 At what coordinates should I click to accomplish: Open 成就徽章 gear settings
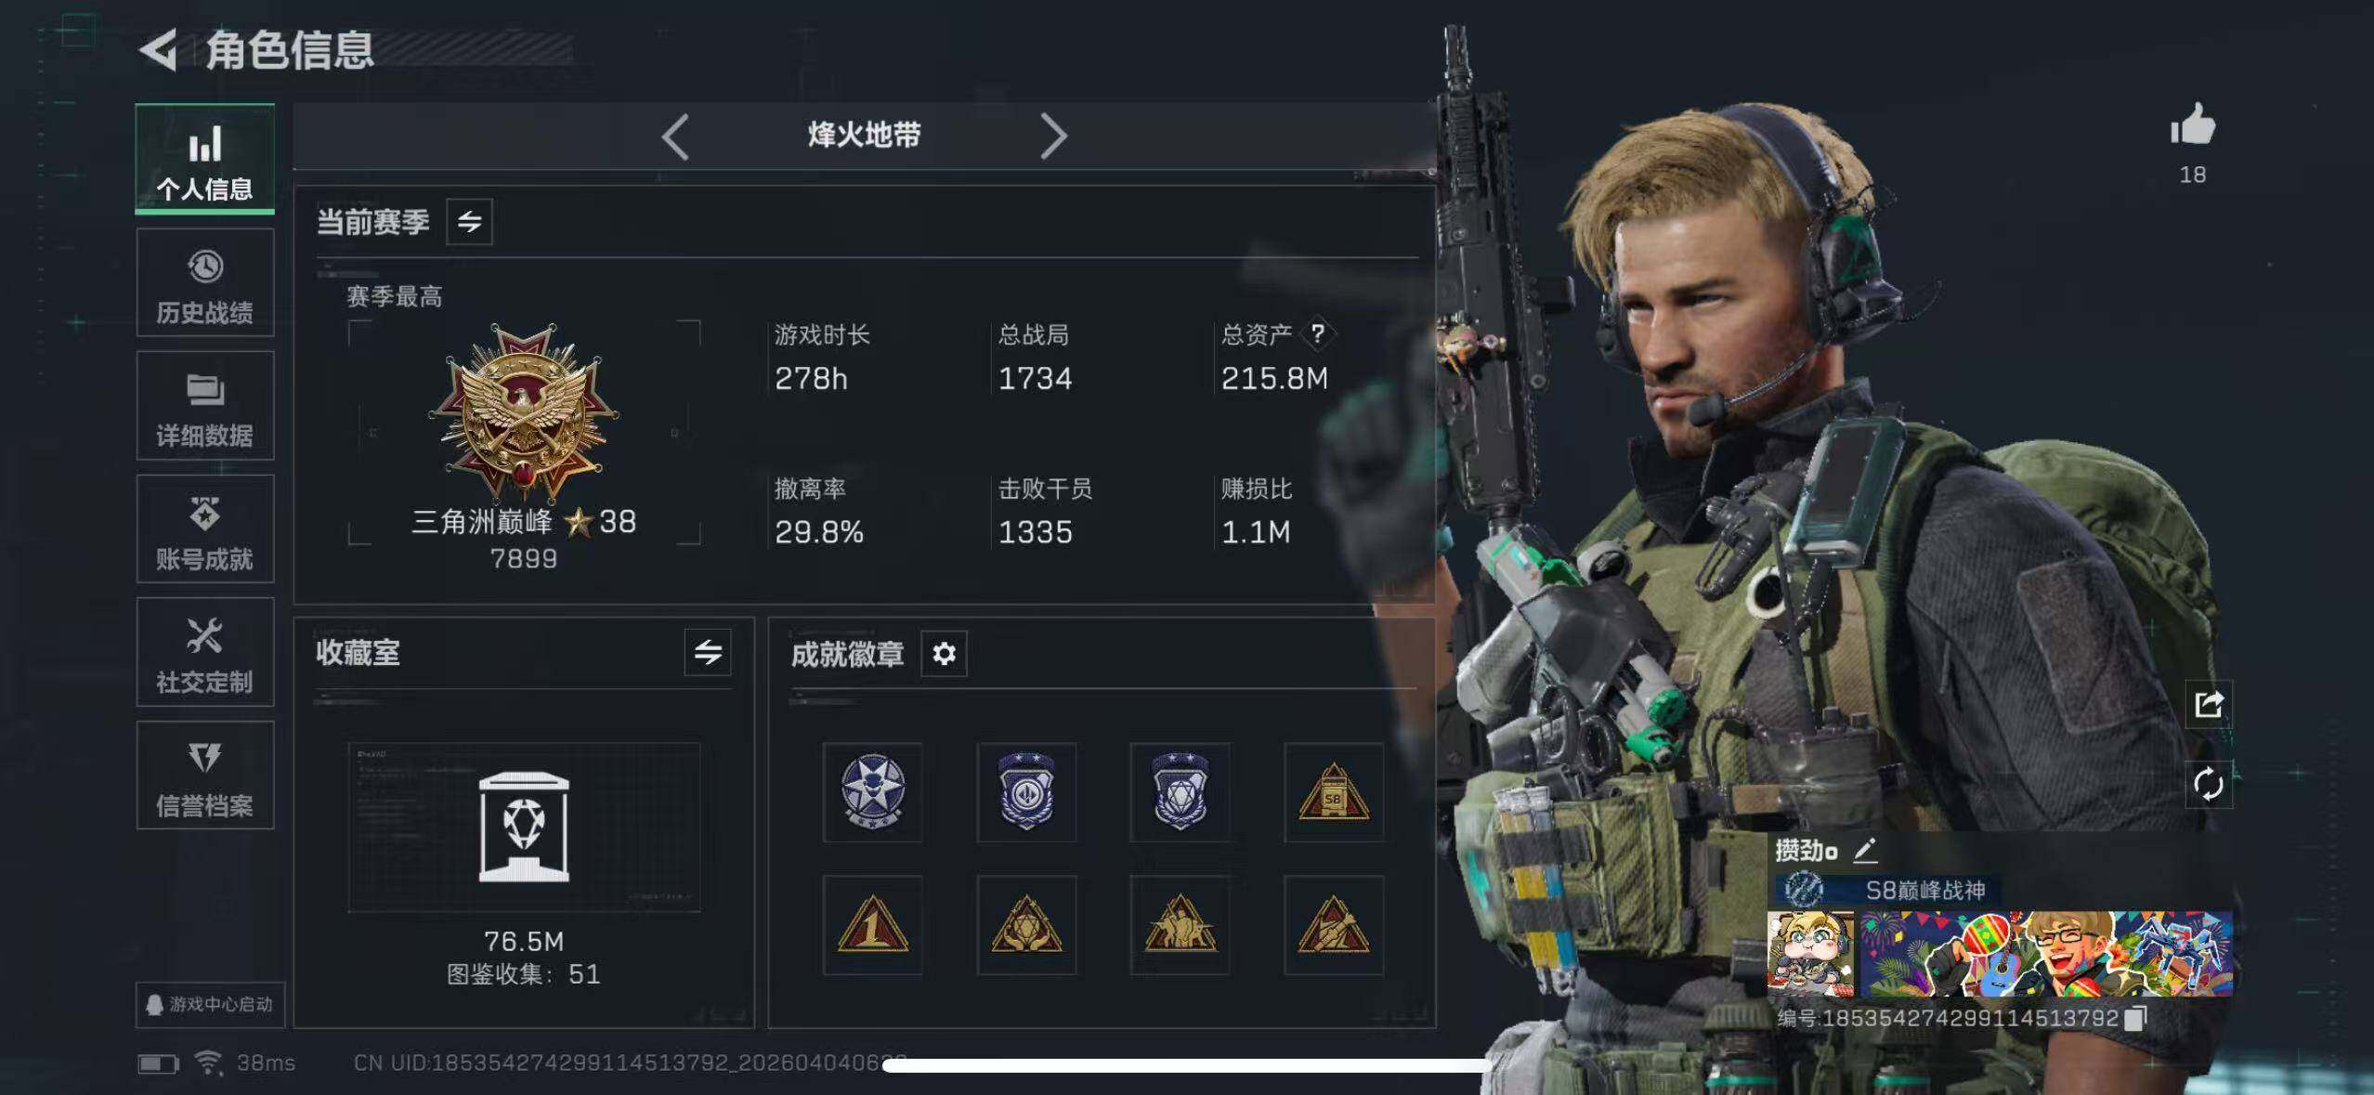click(944, 654)
